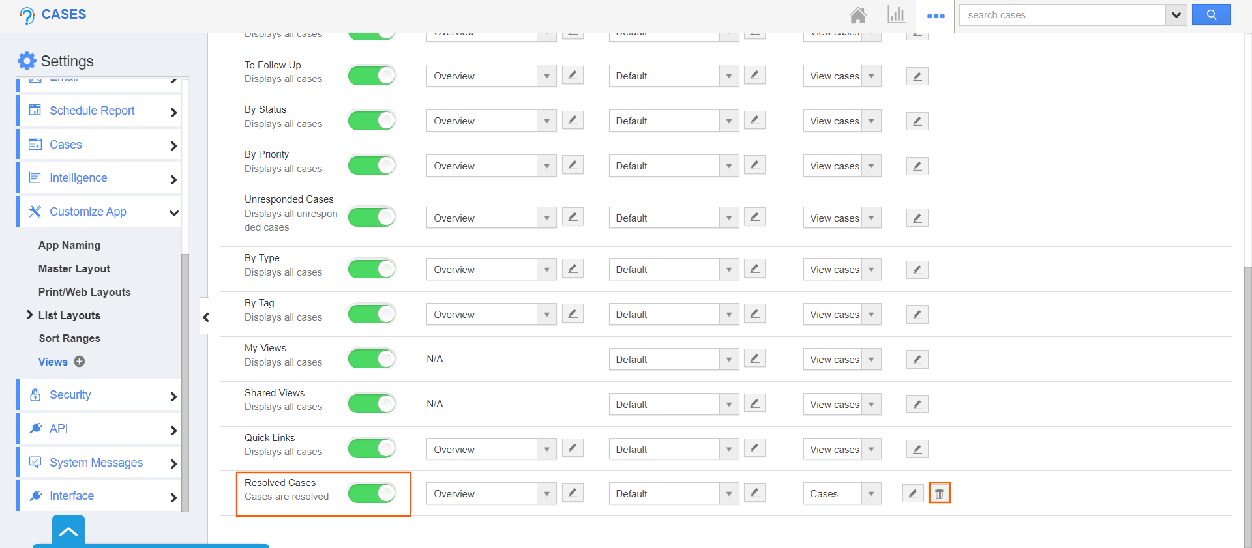This screenshot has height=548, width=1252.
Task: Click the CASES app title
Action: tap(64, 14)
